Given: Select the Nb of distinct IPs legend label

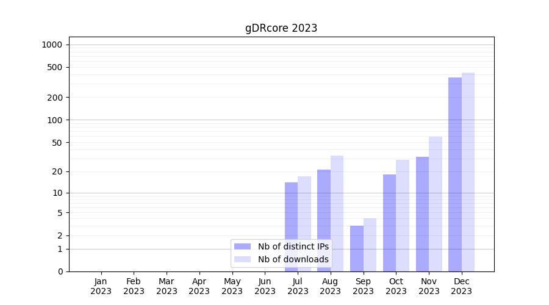Looking at the screenshot, I should tap(293, 246).
